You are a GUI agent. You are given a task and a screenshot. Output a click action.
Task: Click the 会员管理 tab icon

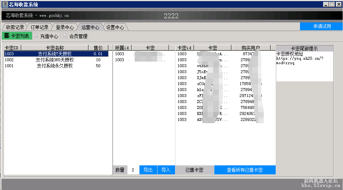65,36
